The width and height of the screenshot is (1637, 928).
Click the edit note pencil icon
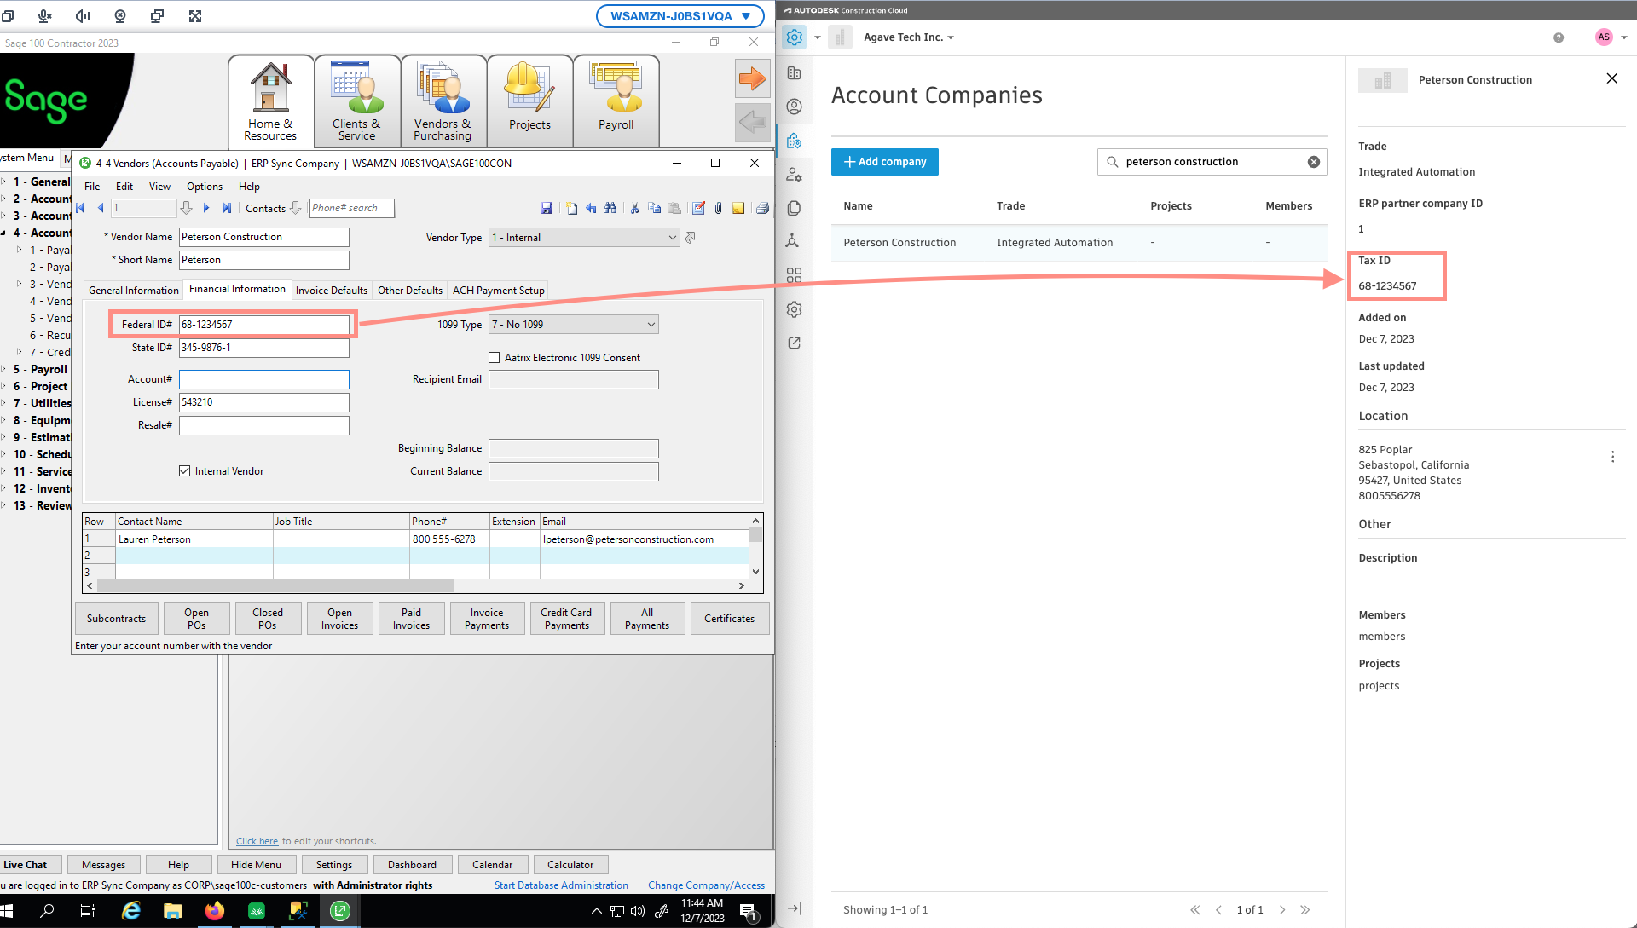[x=698, y=208]
